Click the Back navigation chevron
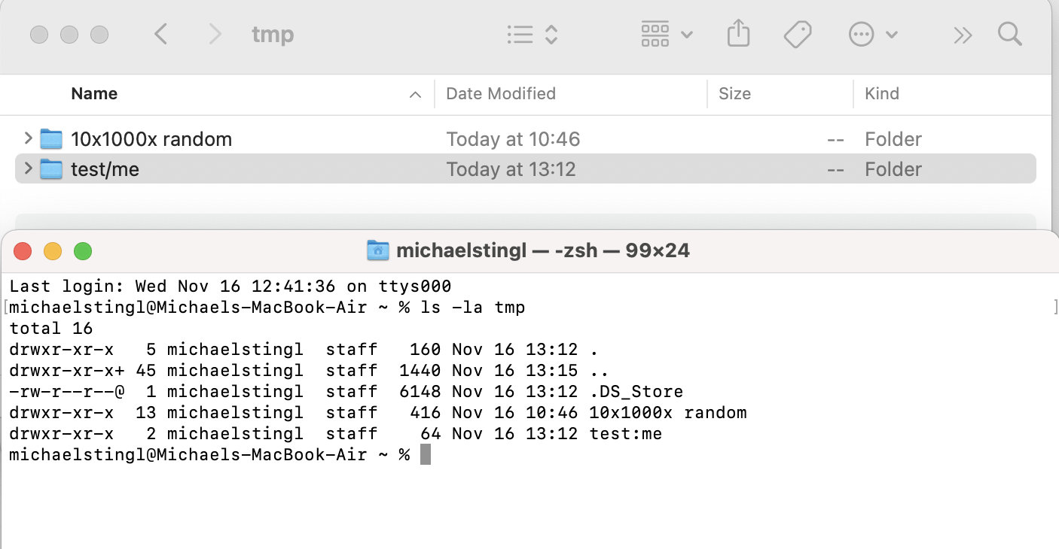Viewport: 1059px width, 549px height. tap(160, 34)
